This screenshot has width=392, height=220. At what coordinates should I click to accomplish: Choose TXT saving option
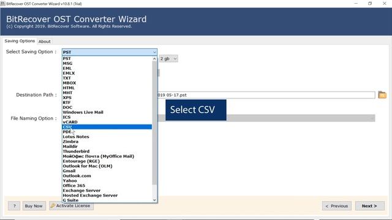tap(107, 78)
